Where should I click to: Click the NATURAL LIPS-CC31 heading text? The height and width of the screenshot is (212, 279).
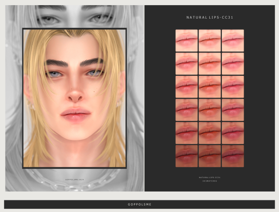210,17
